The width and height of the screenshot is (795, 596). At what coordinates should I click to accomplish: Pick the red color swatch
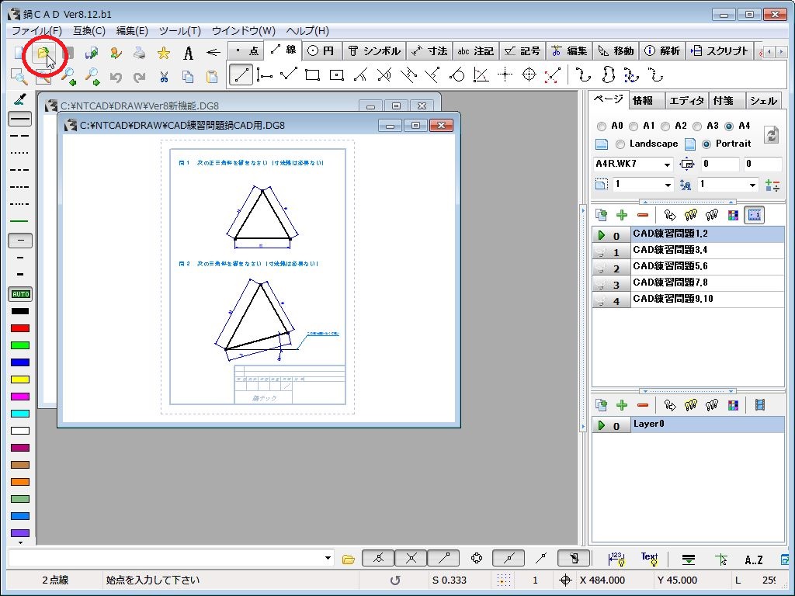click(20, 328)
